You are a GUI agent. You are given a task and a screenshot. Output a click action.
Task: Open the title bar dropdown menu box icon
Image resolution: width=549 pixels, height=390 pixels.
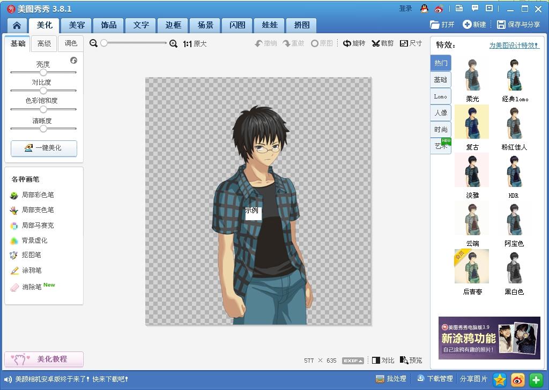pyautogui.click(x=489, y=9)
